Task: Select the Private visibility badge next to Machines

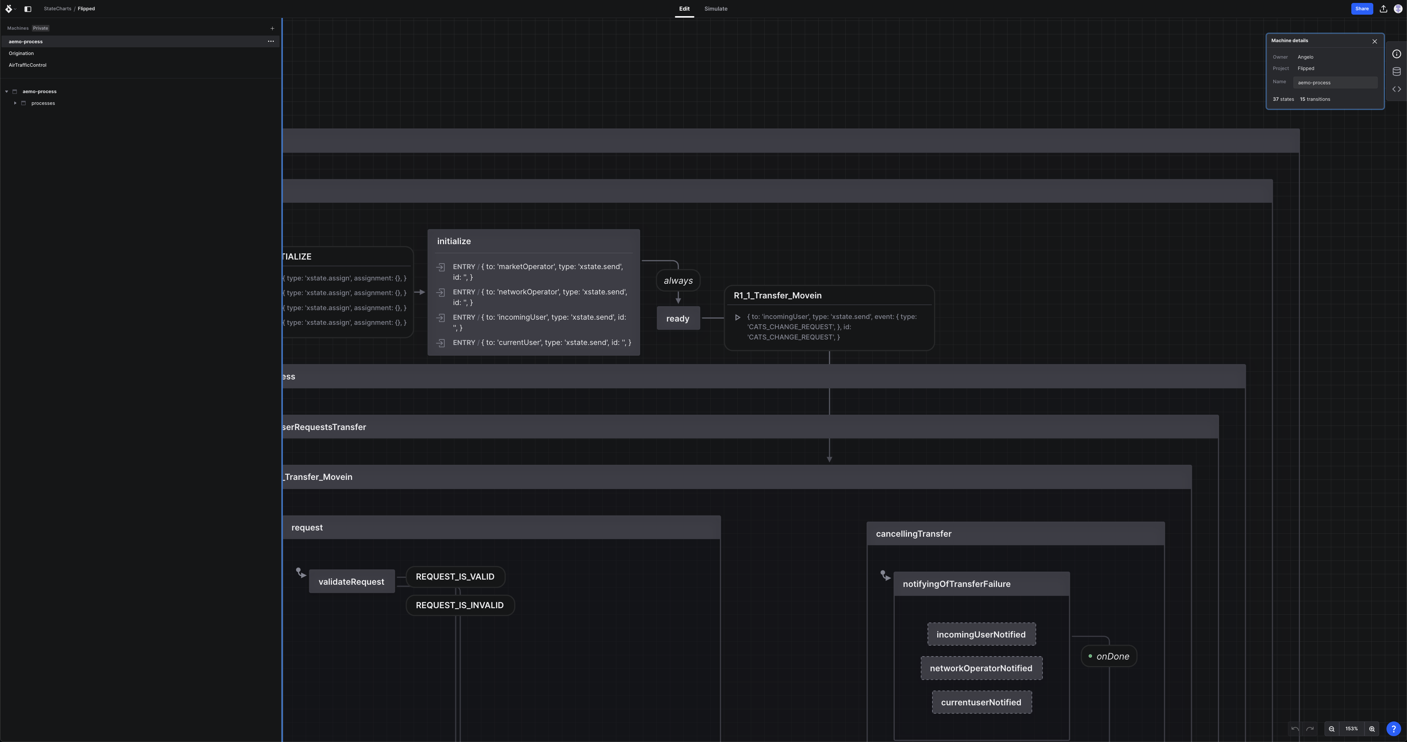Action: [x=40, y=28]
